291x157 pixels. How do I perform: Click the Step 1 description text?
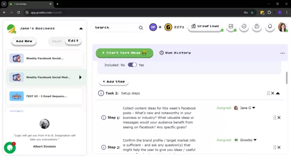[159, 118]
